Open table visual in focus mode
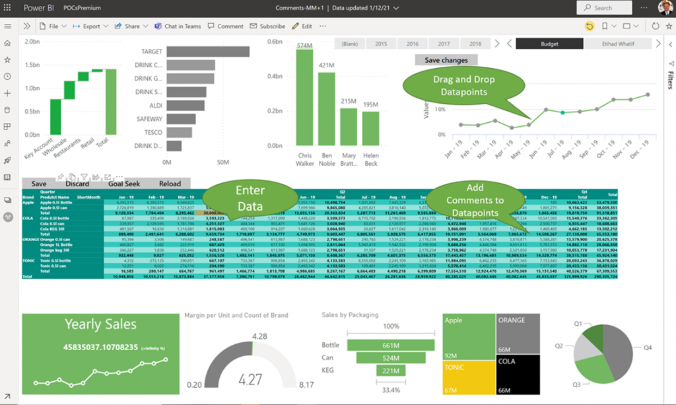Image resolution: width=676 pixels, height=405 pixels. (x=108, y=177)
